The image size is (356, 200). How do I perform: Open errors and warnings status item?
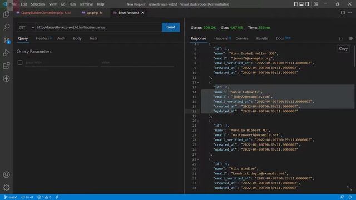pyautogui.click(x=44, y=197)
